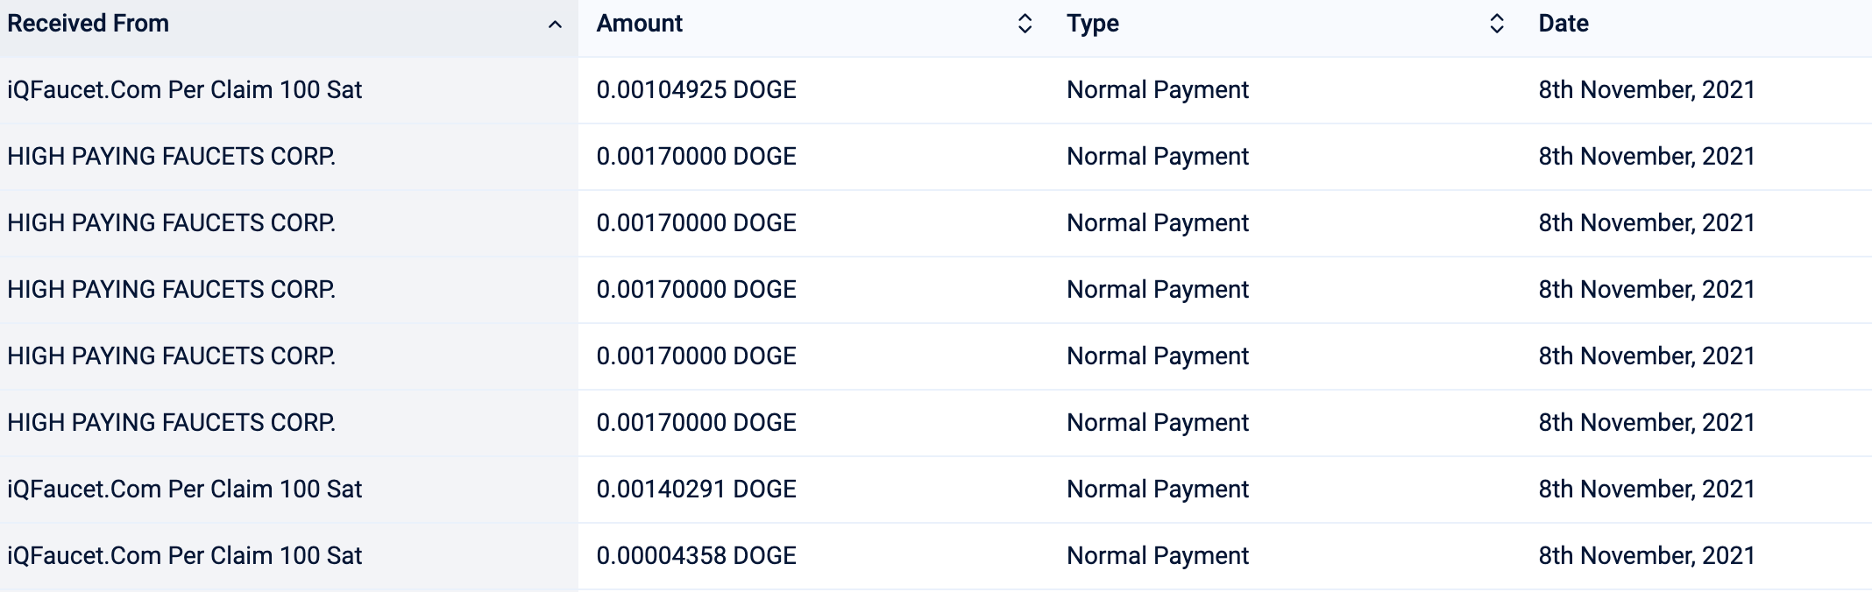The image size is (1872, 592).
Task: Click Normal Payment in the 0.00104925 row
Action: click(1157, 90)
